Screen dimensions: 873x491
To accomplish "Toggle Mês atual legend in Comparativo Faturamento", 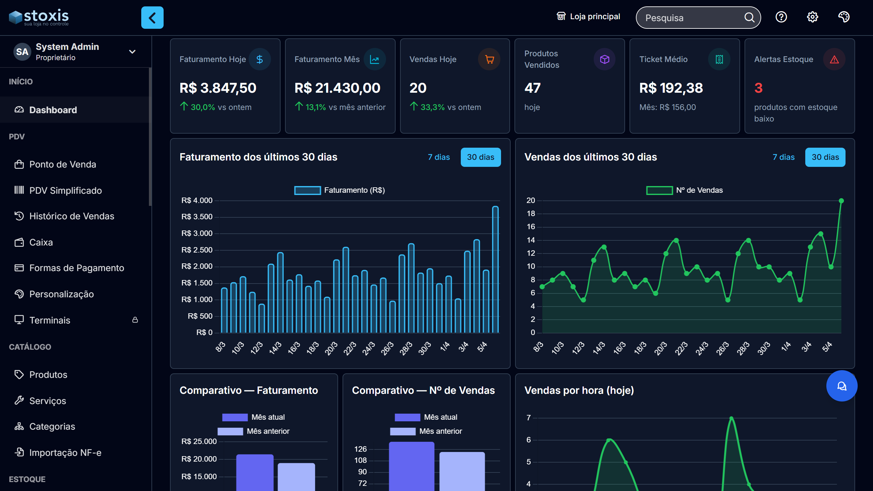I will tap(253, 417).
